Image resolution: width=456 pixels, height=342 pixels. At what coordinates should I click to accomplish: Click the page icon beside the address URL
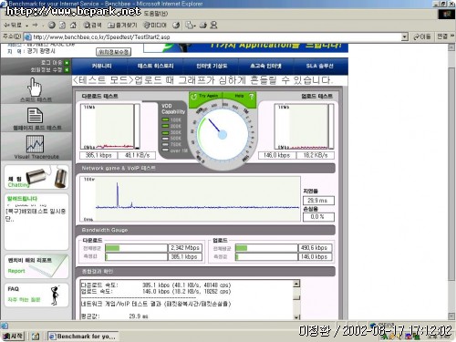coord(27,37)
